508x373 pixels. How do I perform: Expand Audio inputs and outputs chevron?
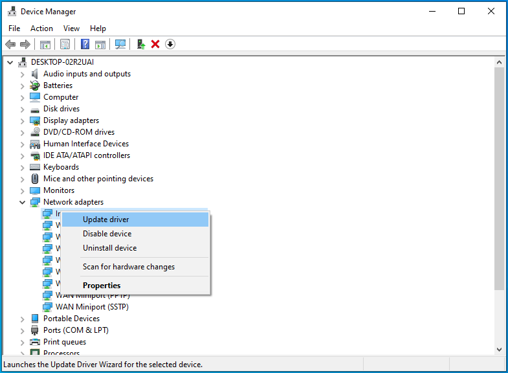[23, 74]
